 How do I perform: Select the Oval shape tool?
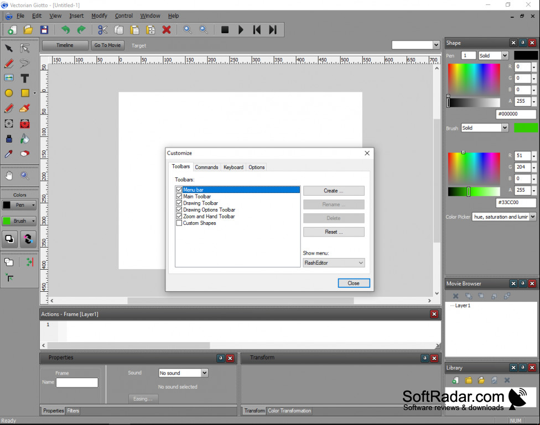point(9,93)
